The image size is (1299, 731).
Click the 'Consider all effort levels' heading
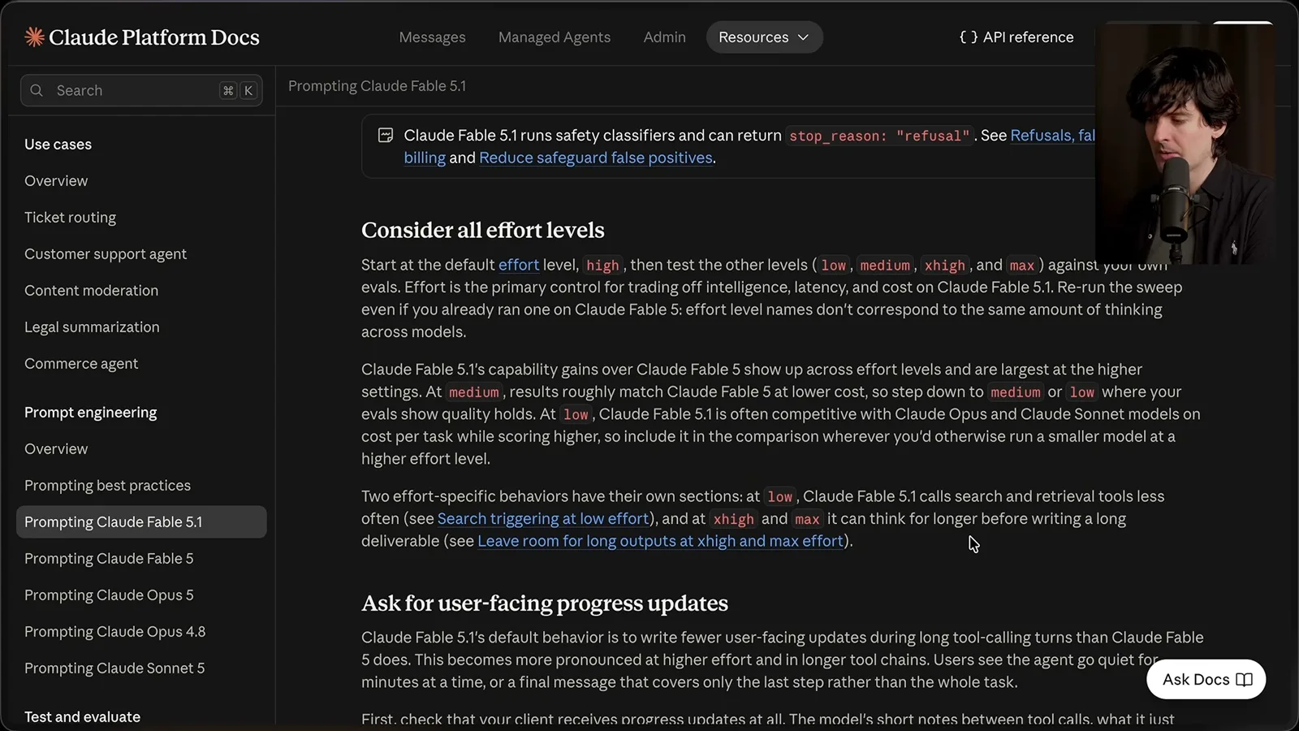tap(482, 231)
